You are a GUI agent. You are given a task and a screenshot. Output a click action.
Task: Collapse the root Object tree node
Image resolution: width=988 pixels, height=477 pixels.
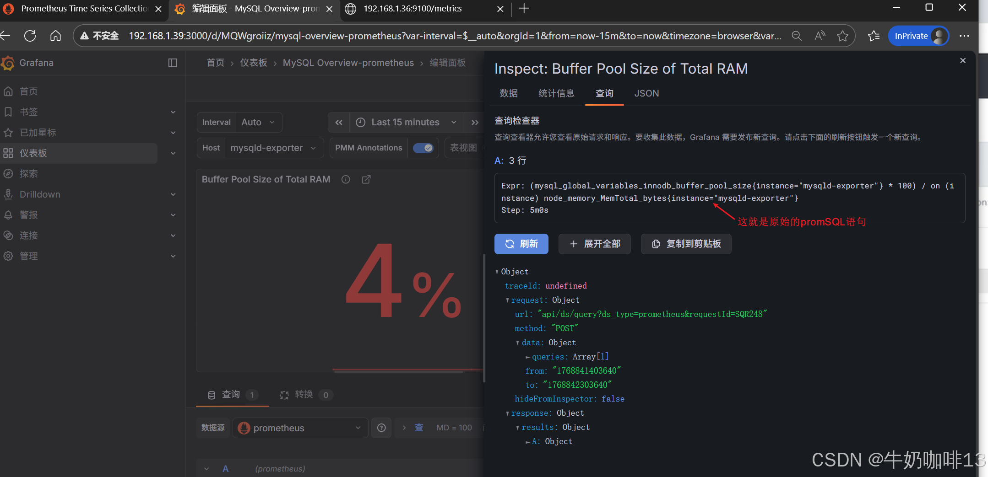point(497,272)
